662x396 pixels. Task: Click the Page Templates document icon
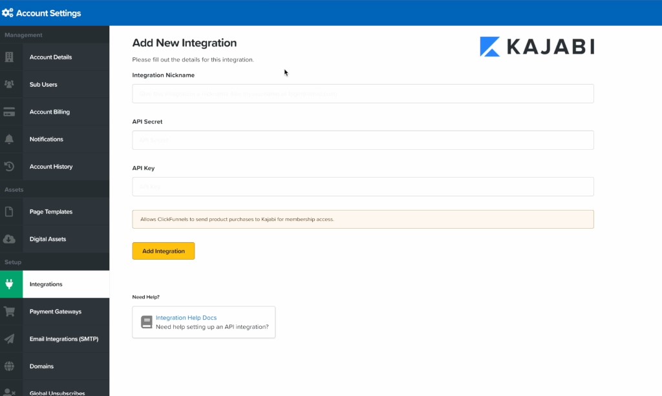tap(9, 212)
